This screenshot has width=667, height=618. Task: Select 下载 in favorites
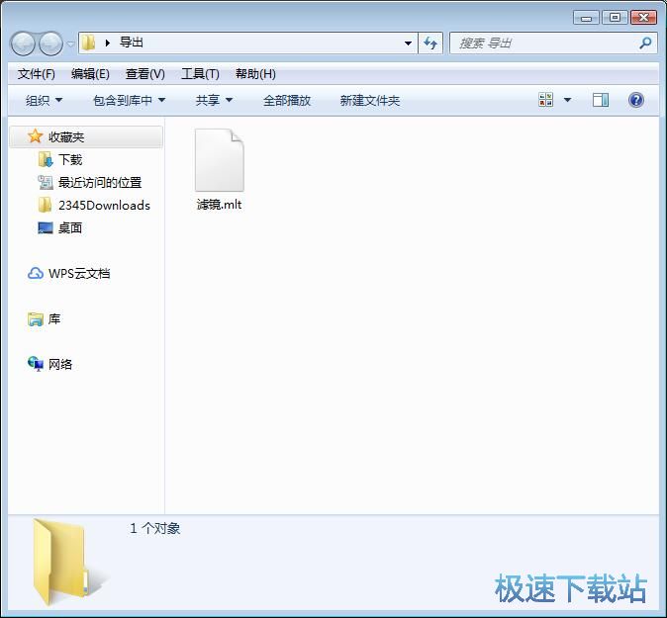pyautogui.click(x=70, y=160)
